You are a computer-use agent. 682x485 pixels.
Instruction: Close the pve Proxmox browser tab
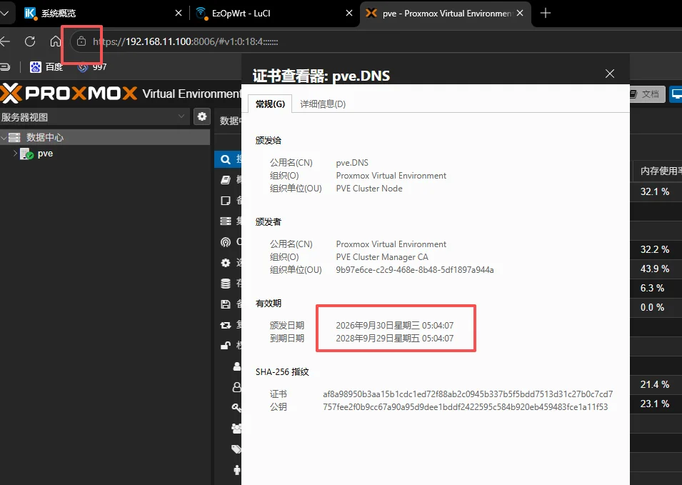point(520,13)
